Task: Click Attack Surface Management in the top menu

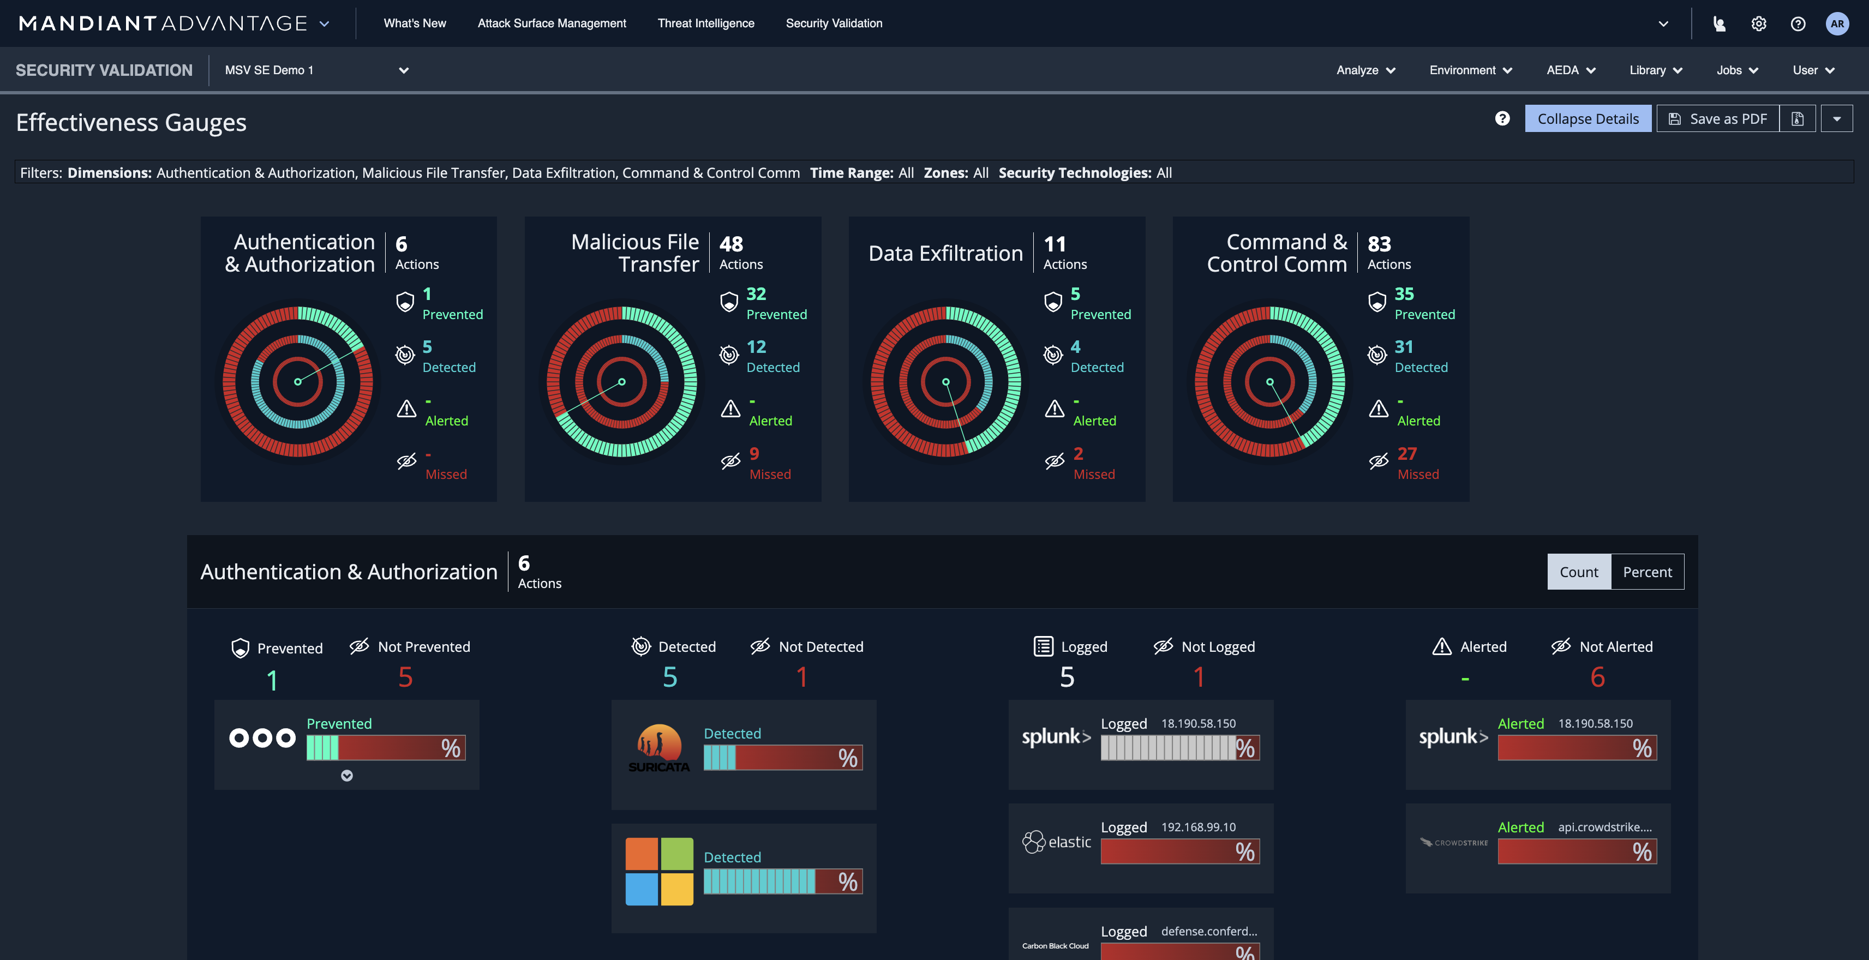Action: click(x=552, y=22)
